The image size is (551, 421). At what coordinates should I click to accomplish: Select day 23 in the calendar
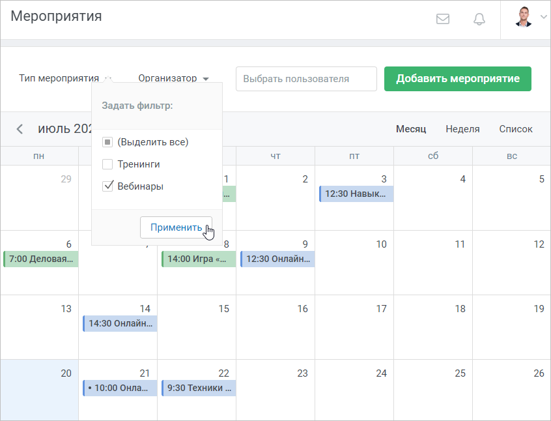pyautogui.click(x=275, y=390)
